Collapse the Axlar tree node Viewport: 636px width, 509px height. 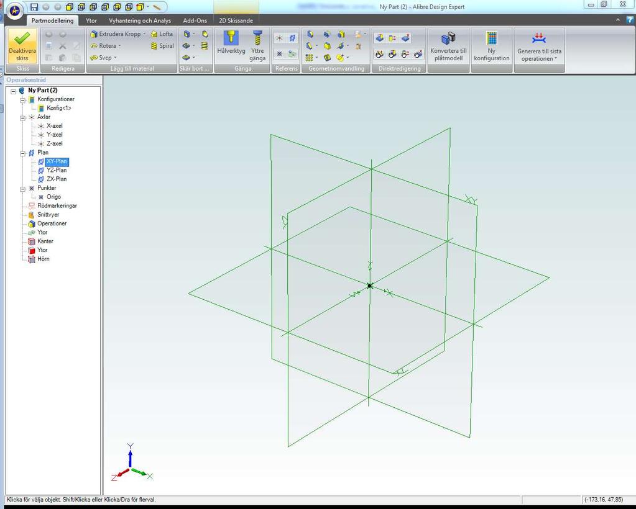23,118
